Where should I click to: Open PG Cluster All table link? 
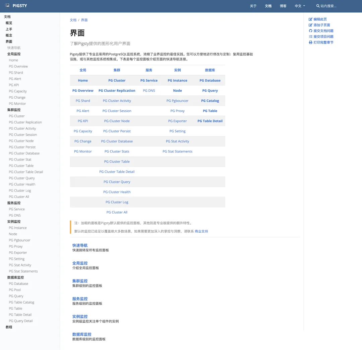117,212
